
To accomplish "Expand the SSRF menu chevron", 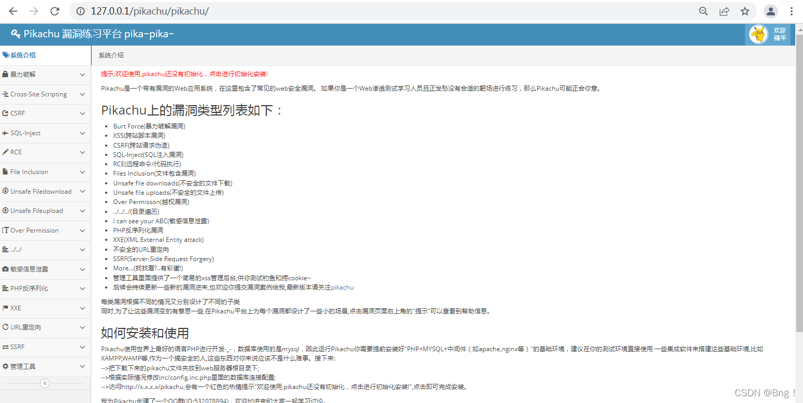I will click(x=81, y=347).
